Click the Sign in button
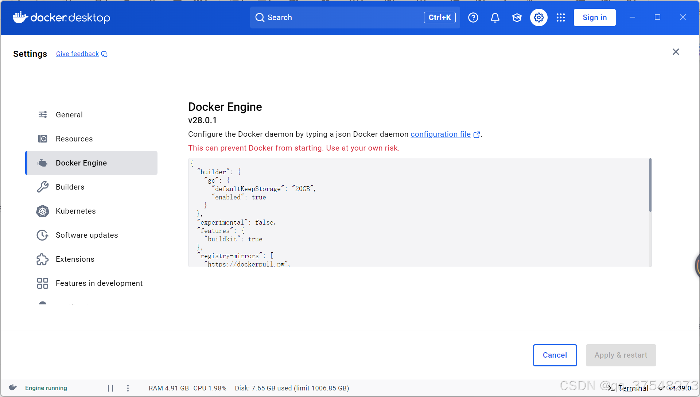Screen dimensions: 700x397 tap(594, 17)
